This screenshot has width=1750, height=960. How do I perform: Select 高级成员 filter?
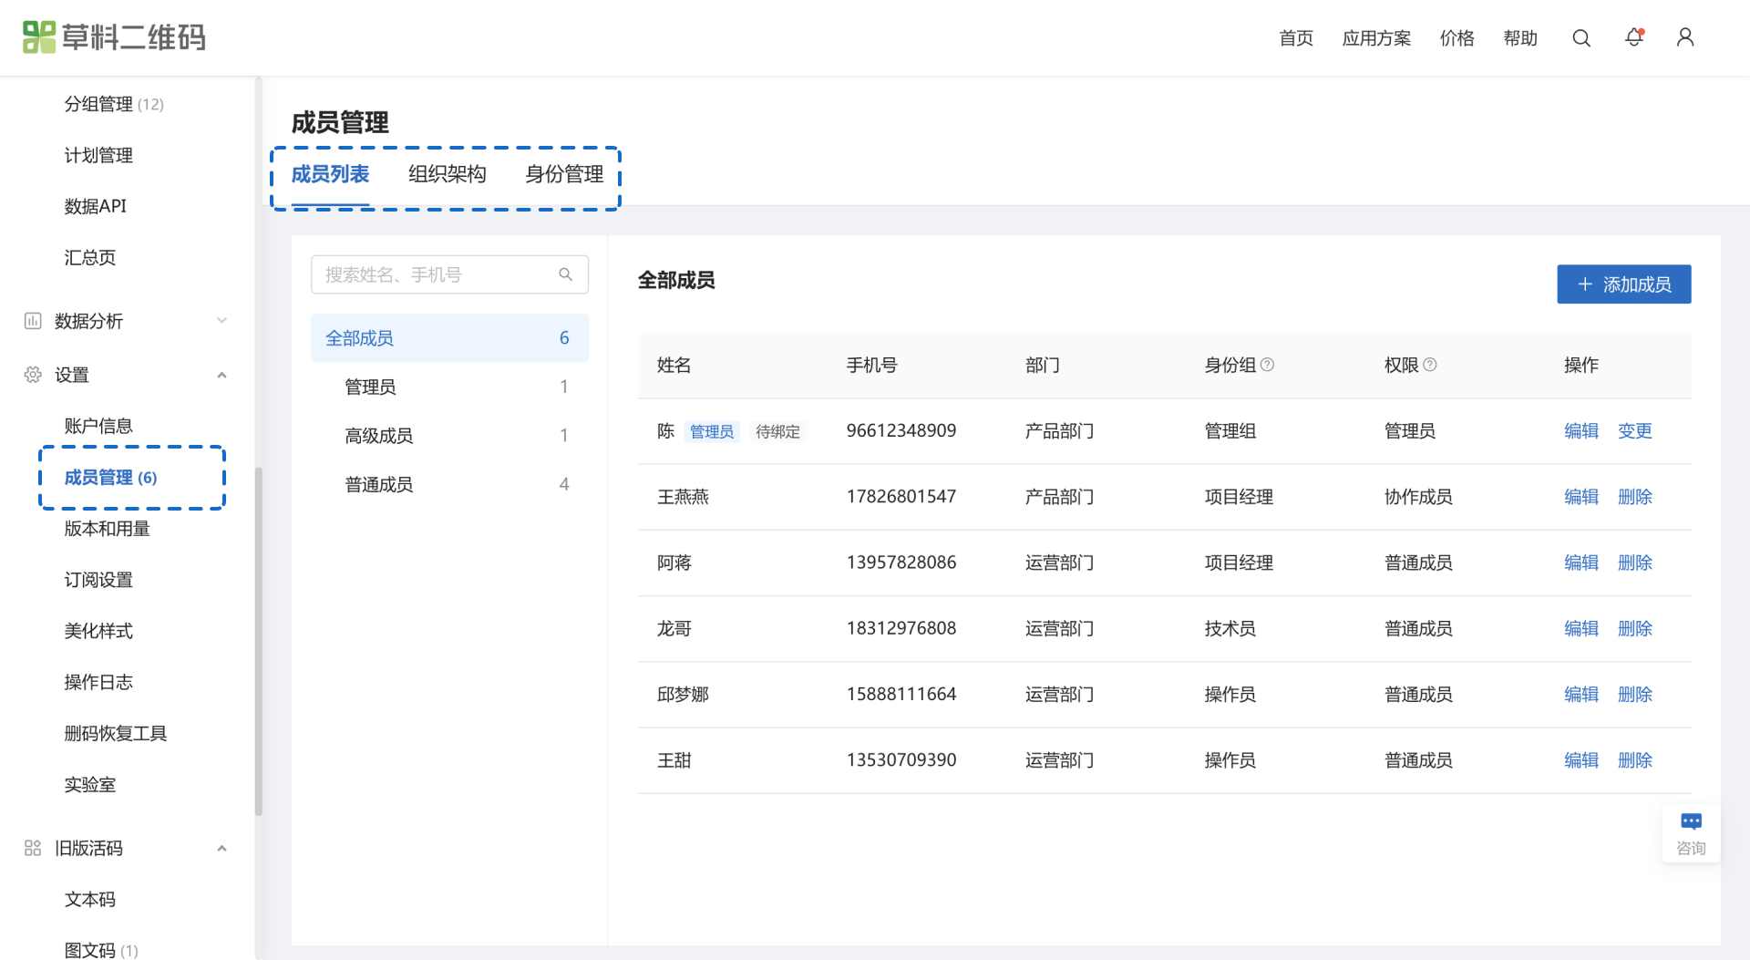tap(449, 436)
